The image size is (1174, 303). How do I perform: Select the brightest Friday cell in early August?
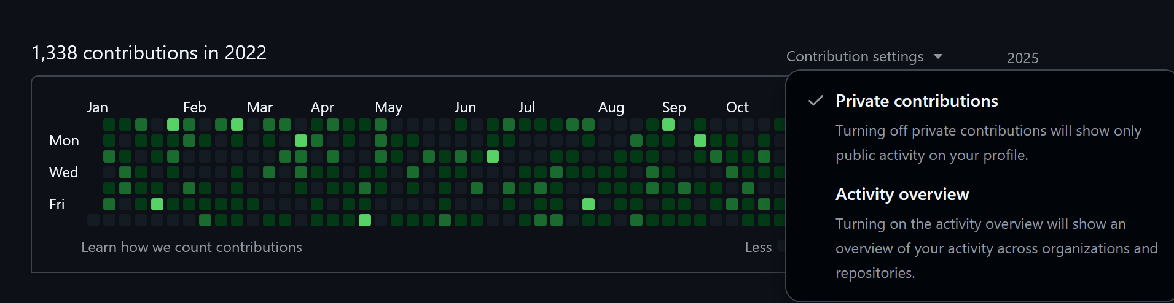[589, 204]
